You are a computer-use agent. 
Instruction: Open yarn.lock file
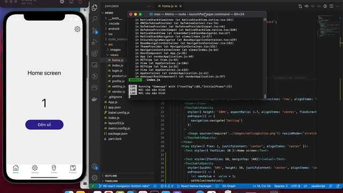[115, 139]
